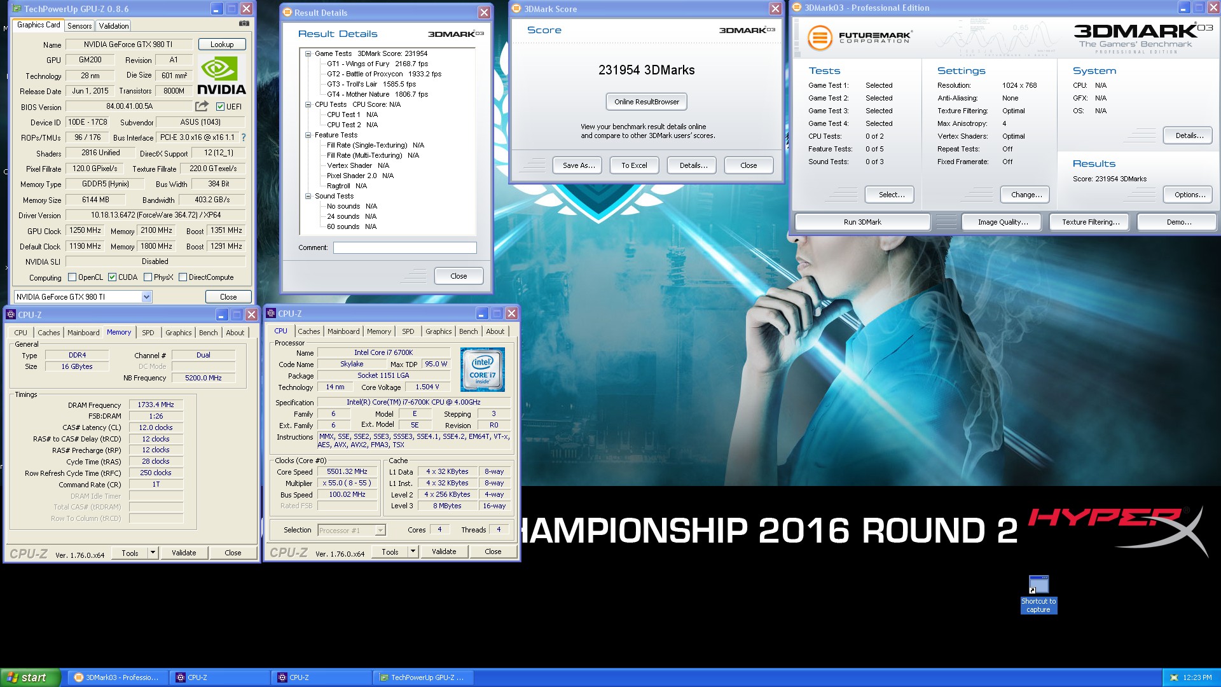The image size is (1221, 687).
Task: Click the 12:23 PM taskbar clock
Action: coord(1197,678)
